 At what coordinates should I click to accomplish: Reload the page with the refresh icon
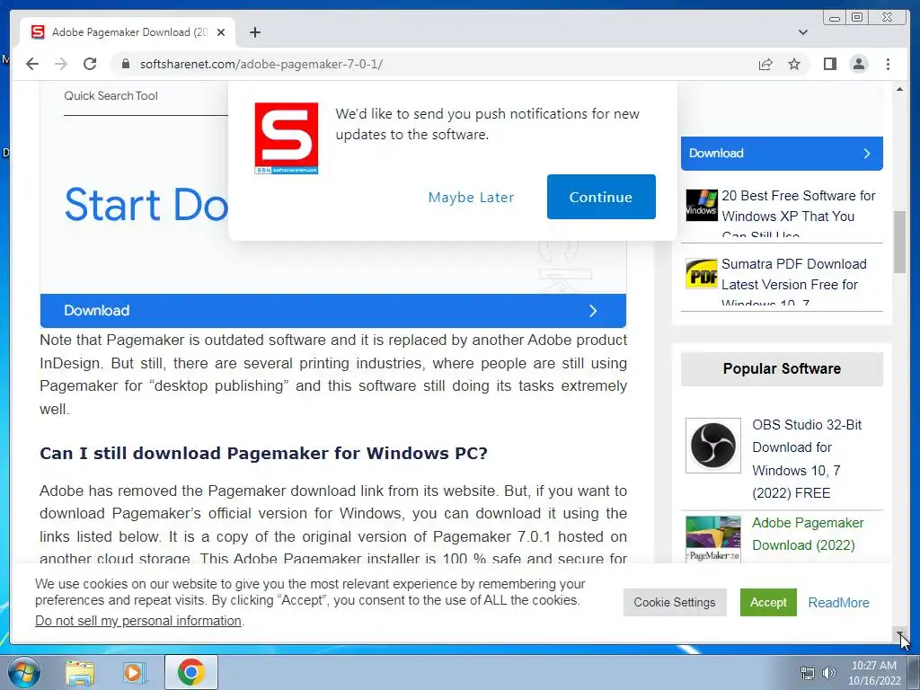90,64
